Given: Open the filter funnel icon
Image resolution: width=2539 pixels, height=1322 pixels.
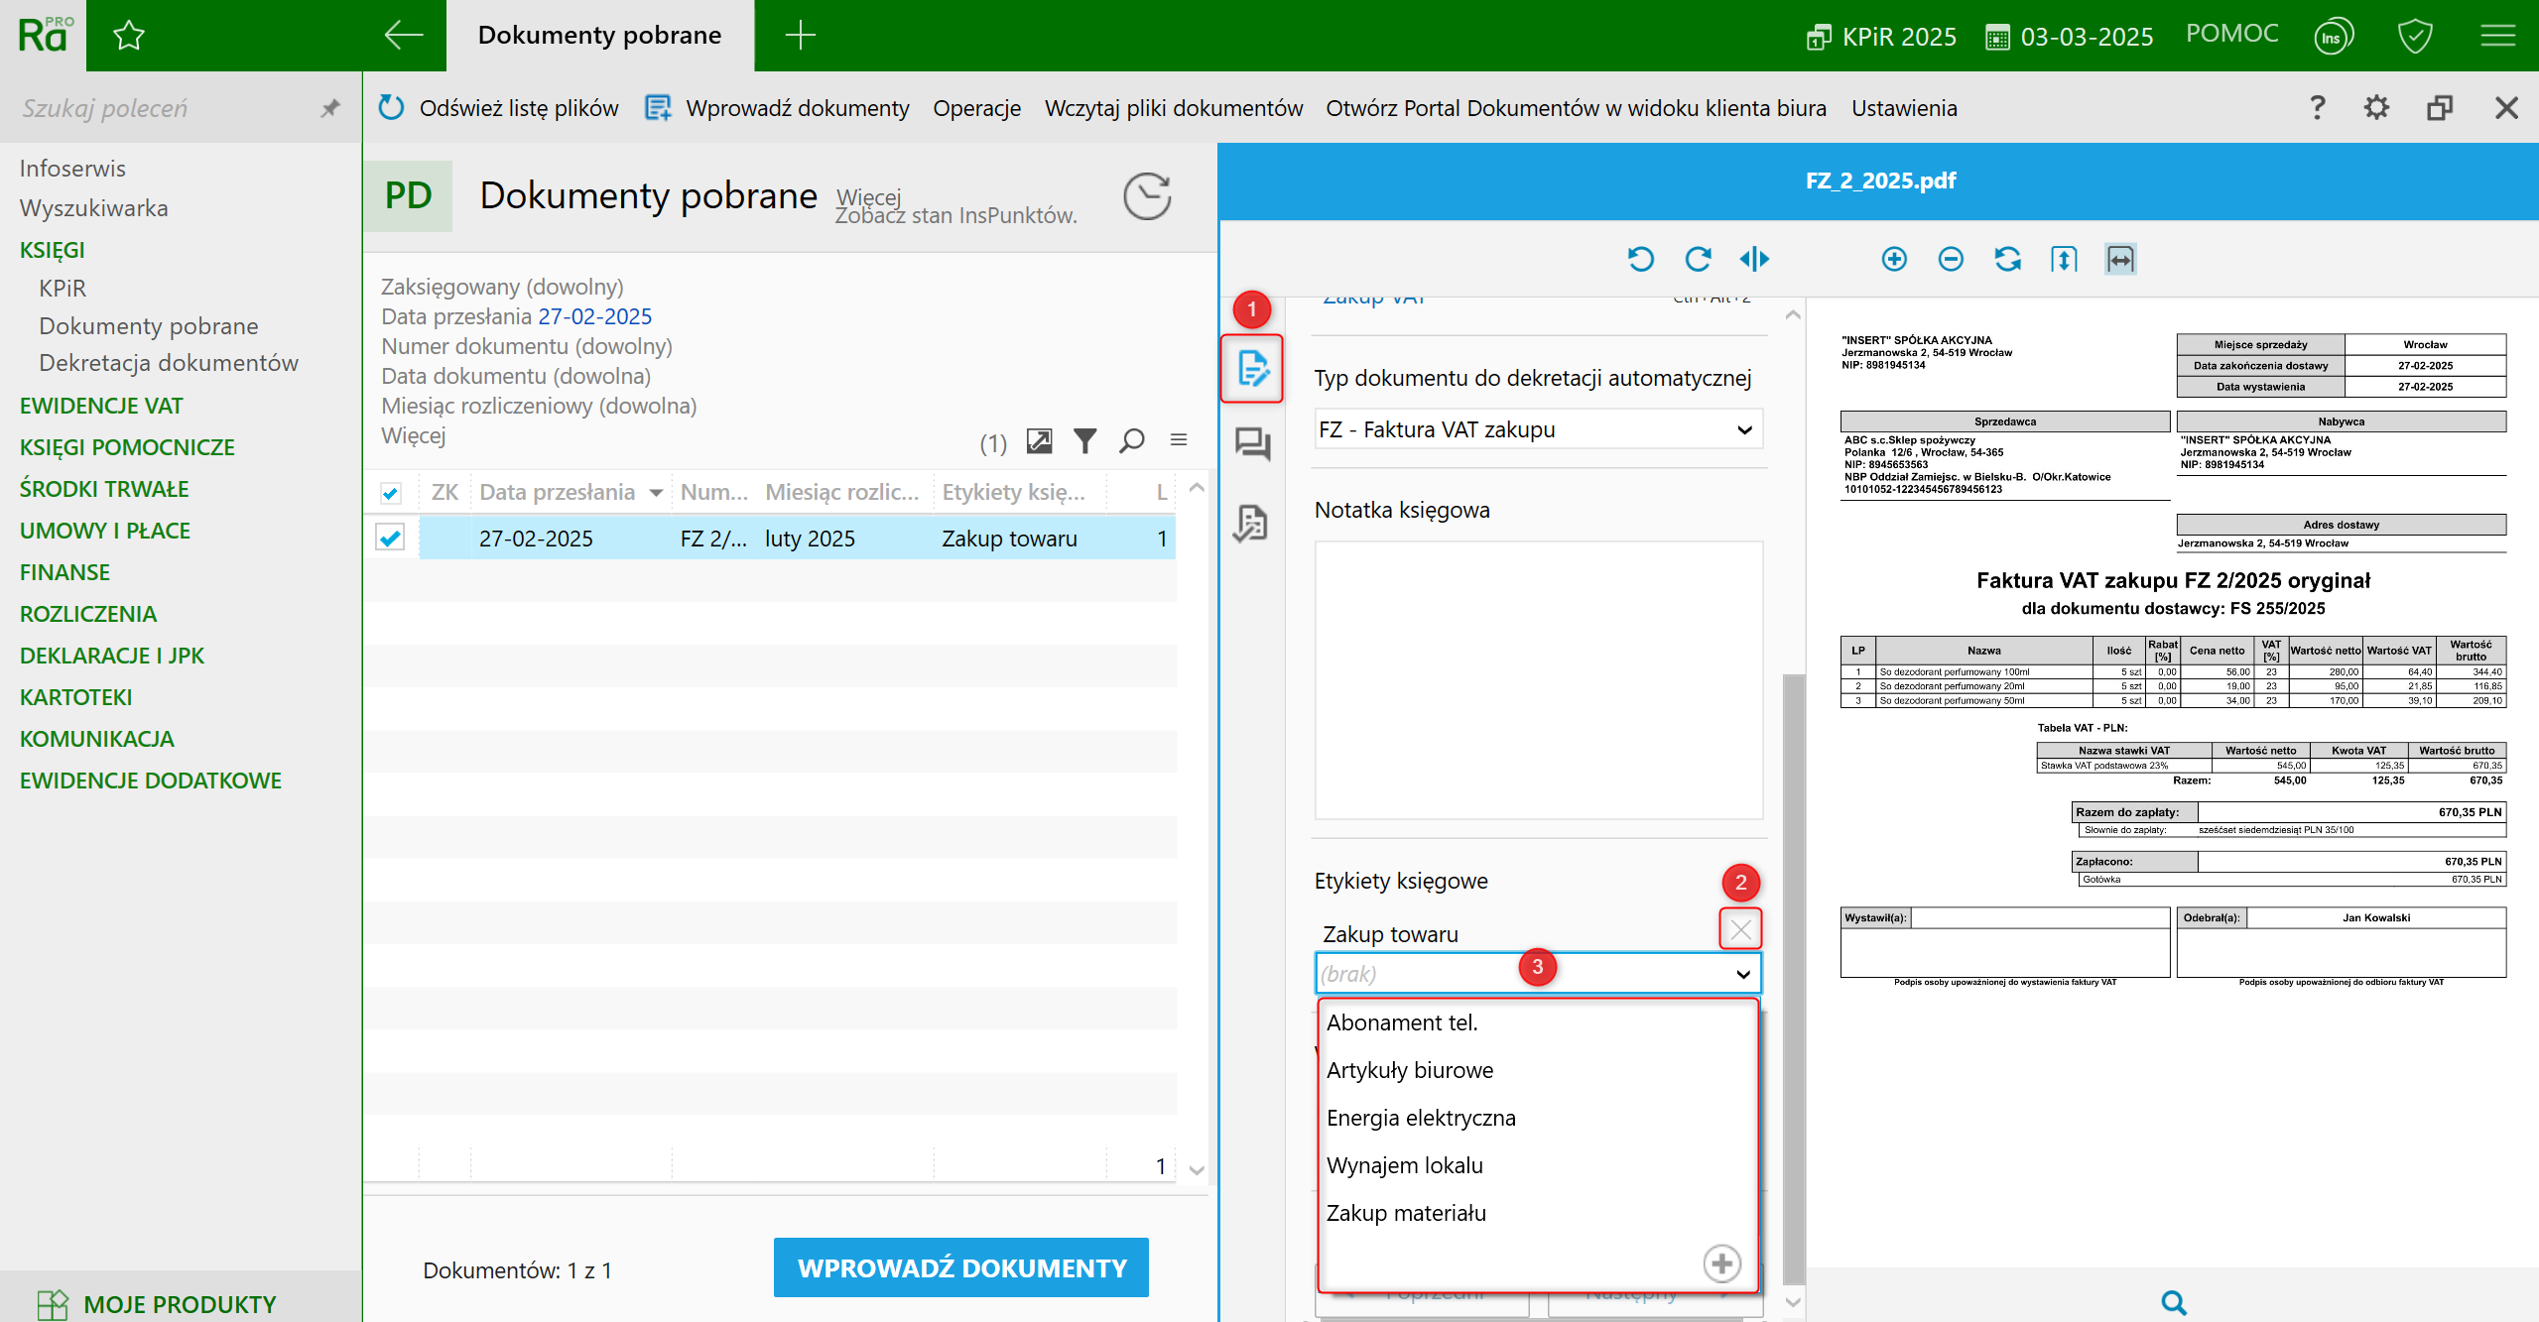Looking at the screenshot, I should [1084, 440].
